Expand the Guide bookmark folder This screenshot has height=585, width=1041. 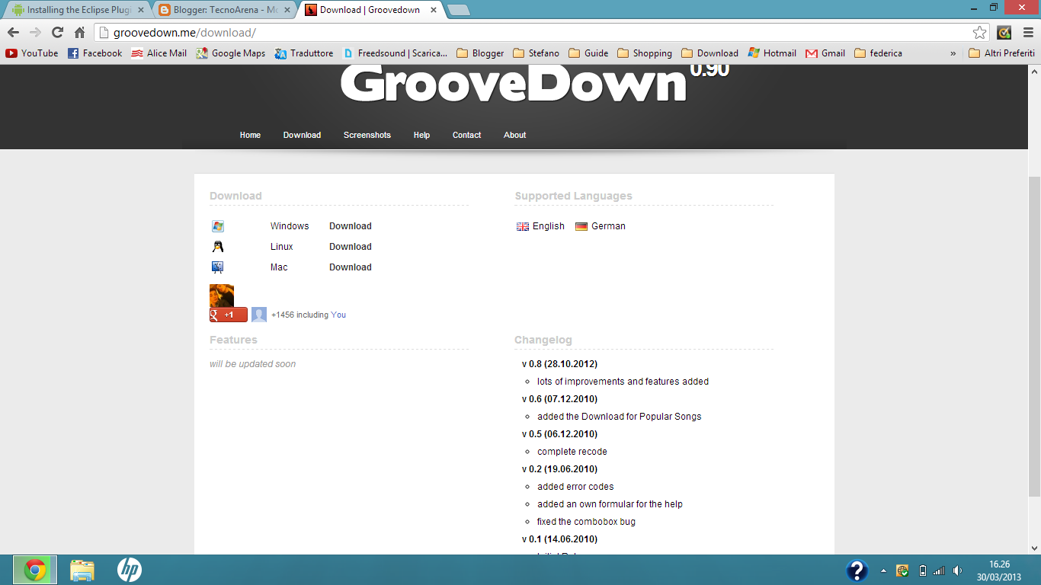(588, 53)
